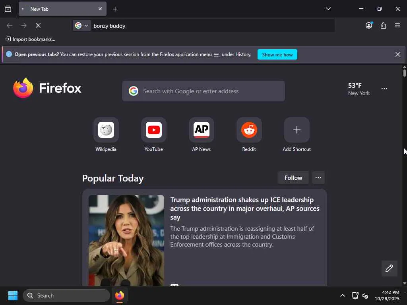Open the Firefox account icon
The width and height of the screenshot is (407, 305).
pos(369,25)
